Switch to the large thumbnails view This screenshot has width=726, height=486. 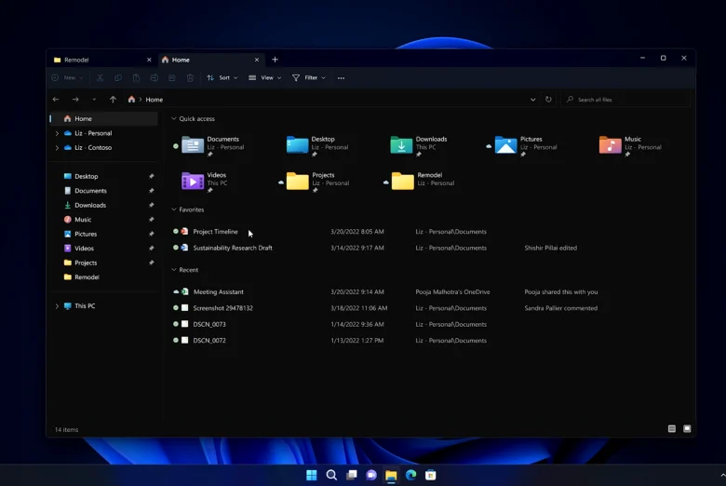tap(687, 429)
